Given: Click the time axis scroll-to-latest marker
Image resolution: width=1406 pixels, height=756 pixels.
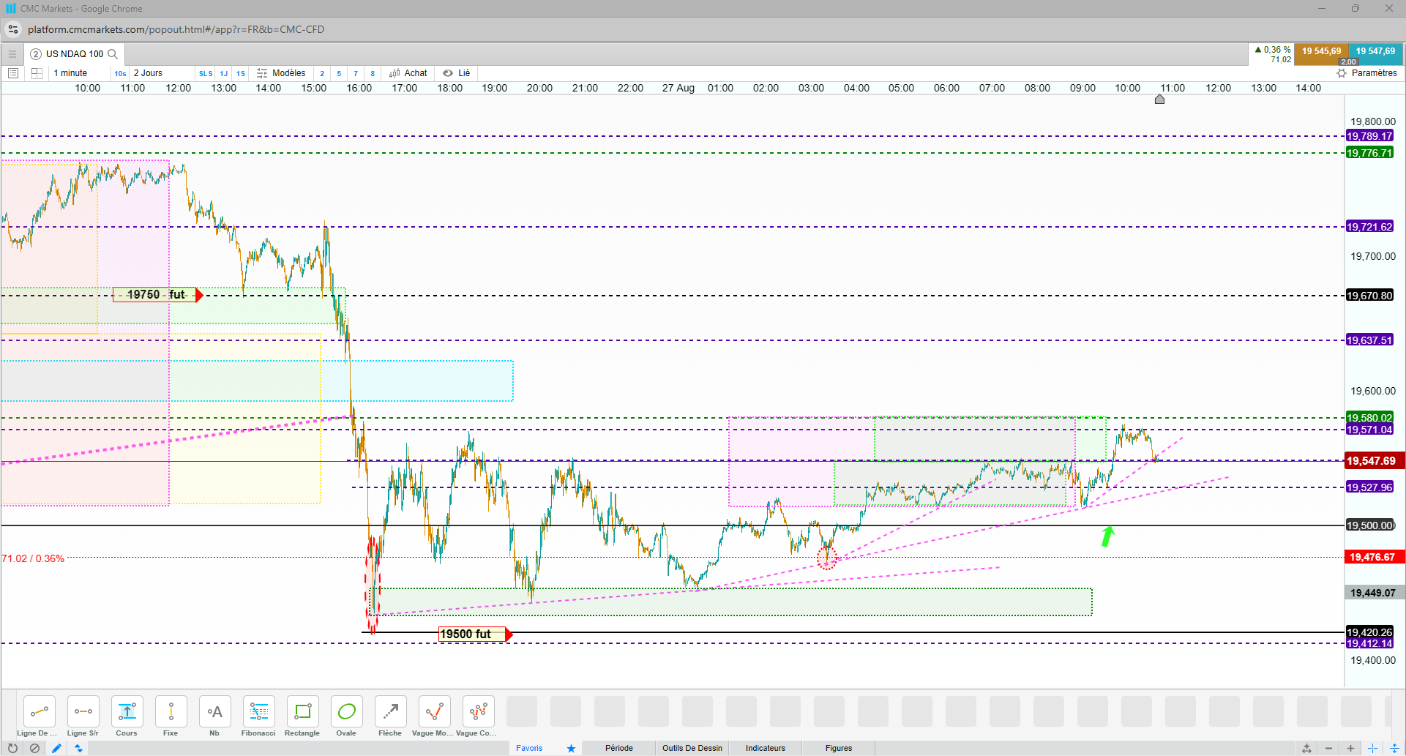Looking at the screenshot, I should (x=1159, y=100).
